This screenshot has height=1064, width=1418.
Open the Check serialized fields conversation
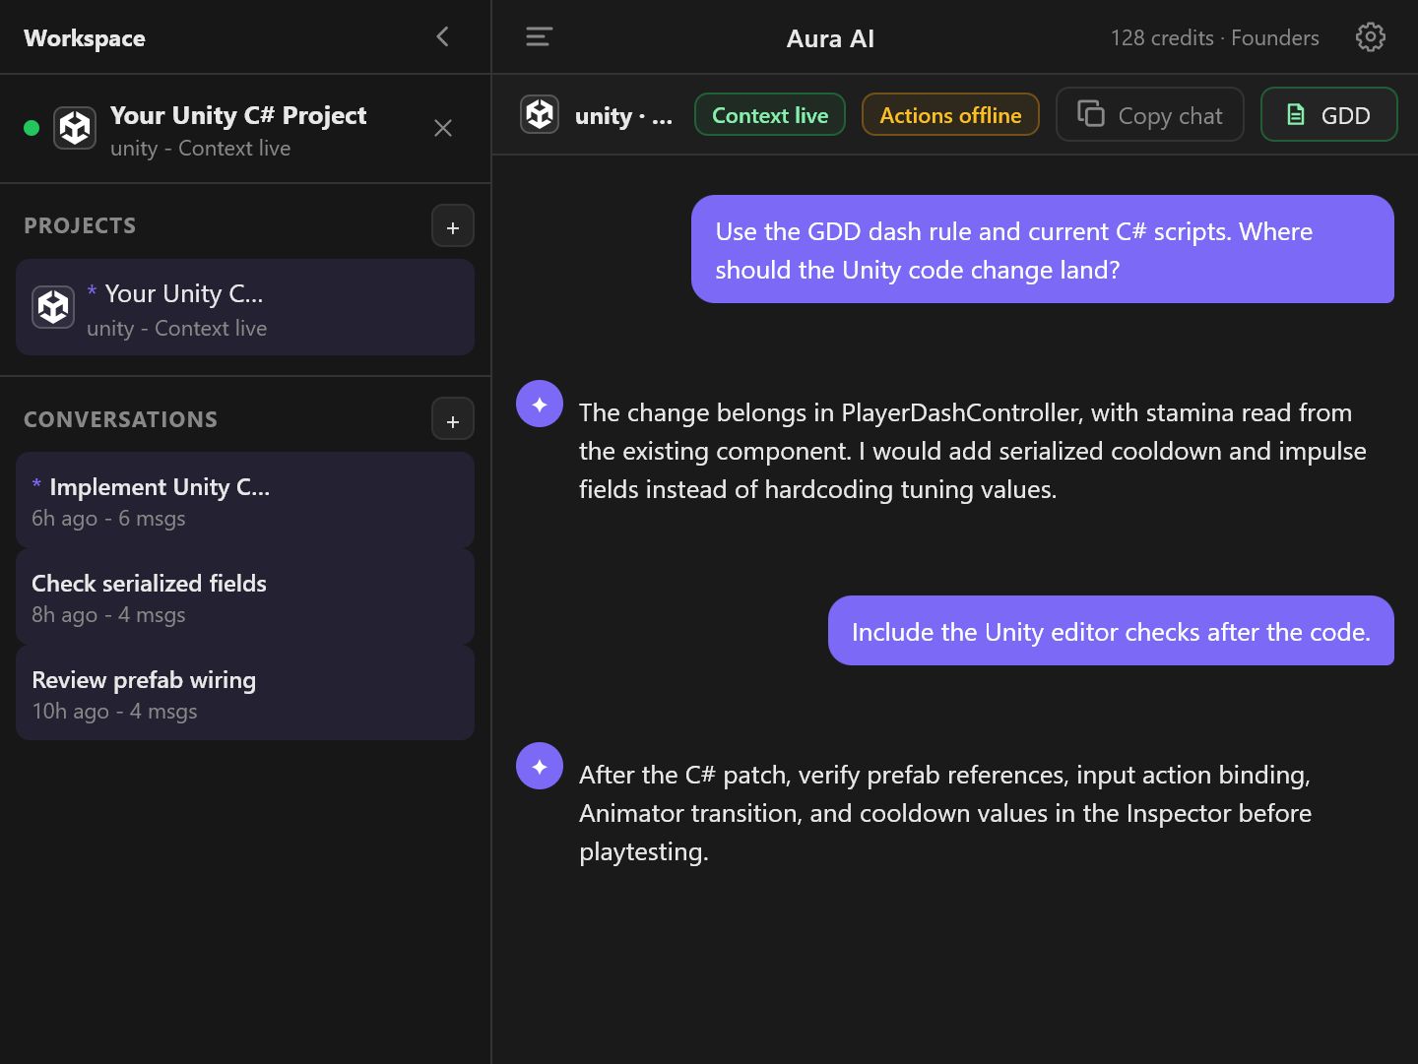pos(245,596)
